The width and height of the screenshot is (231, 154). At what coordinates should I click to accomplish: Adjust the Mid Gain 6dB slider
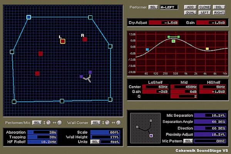[184, 92]
